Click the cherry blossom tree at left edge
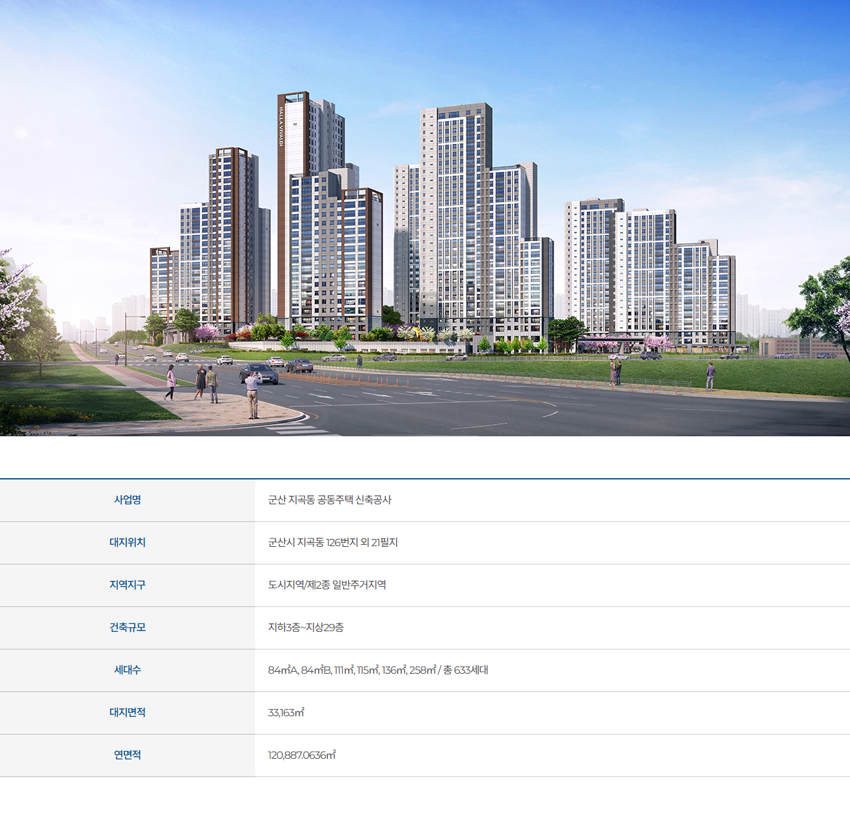The height and width of the screenshot is (832, 850). pos(20,307)
